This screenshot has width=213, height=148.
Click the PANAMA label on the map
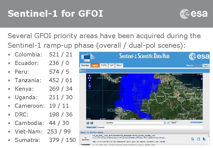click(116, 81)
